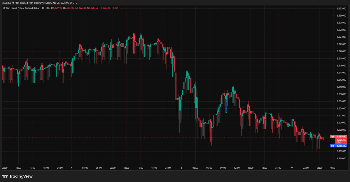Click the 2.312000 price axis label
350x182 pixels.
(x=341, y=80)
